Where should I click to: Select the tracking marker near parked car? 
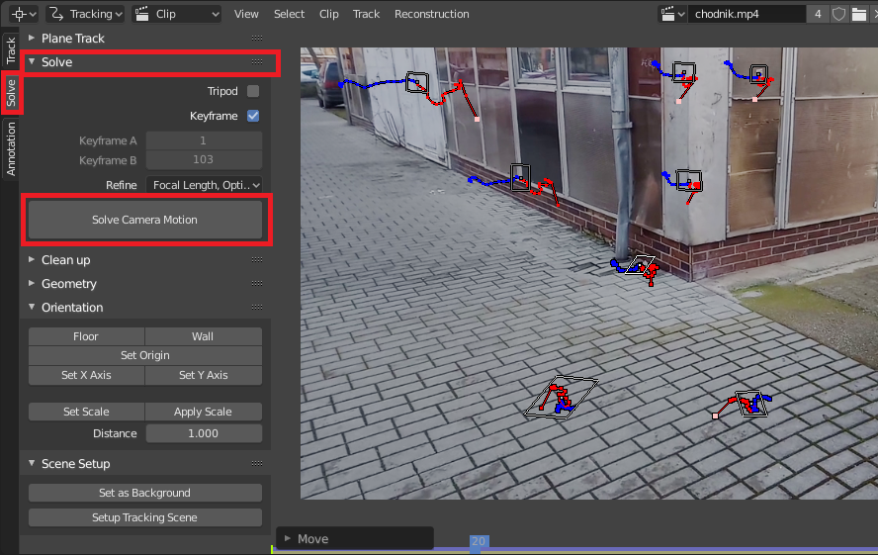click(x=417, y=82)
